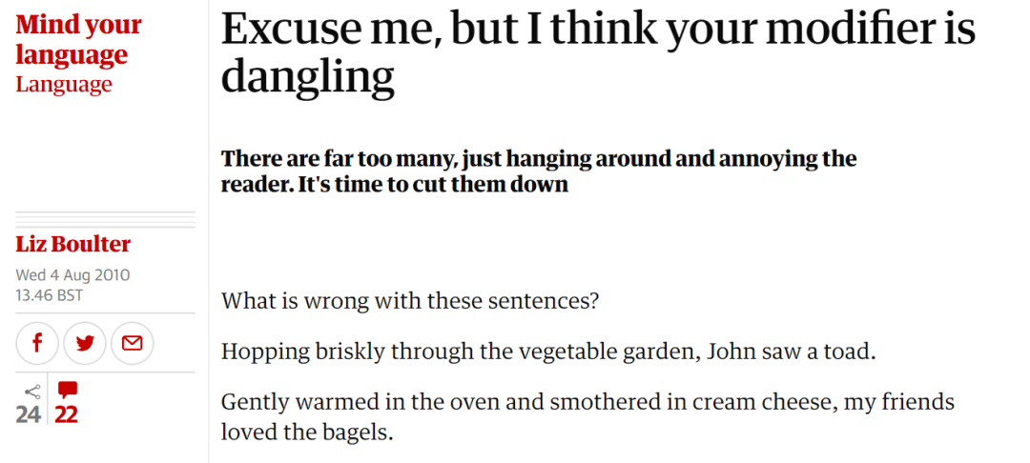Click the text loved the bagels
Screen dimensions: 1030x463
click(x=307, y=433)
